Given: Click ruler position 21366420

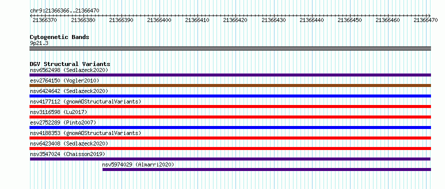Looking at the screenshot, I should 235,20.
